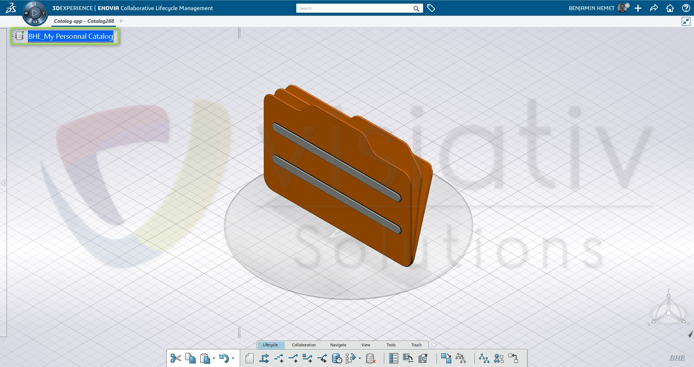
Task: Click the database delete red X tool
Action: [371, 358]
